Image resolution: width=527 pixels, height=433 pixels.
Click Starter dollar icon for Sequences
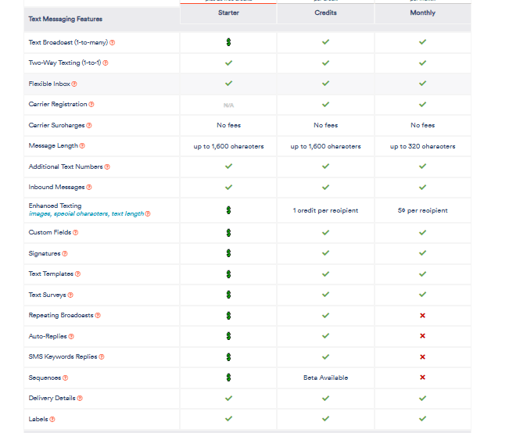(x=228, y=378)
